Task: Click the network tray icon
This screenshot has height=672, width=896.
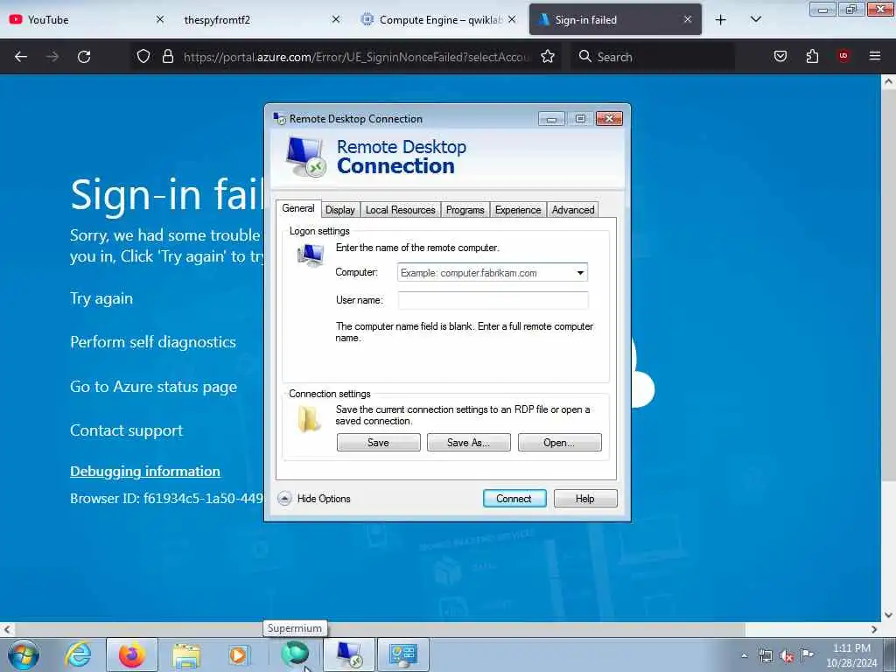Action: [x=765, y=655]
